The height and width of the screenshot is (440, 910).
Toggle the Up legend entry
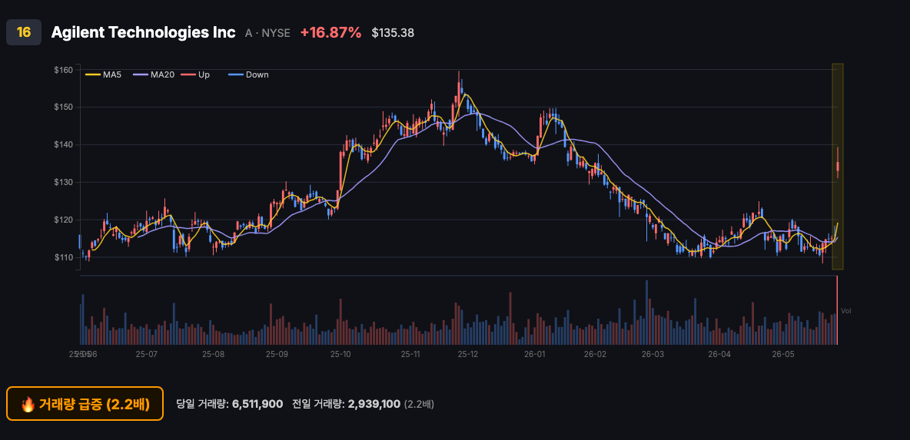pos(195,74)
